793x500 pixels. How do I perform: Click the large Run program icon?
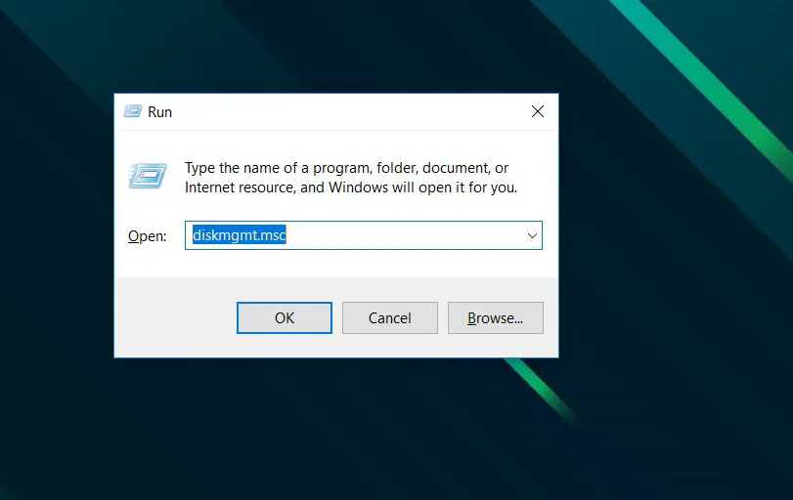point(148,176)
